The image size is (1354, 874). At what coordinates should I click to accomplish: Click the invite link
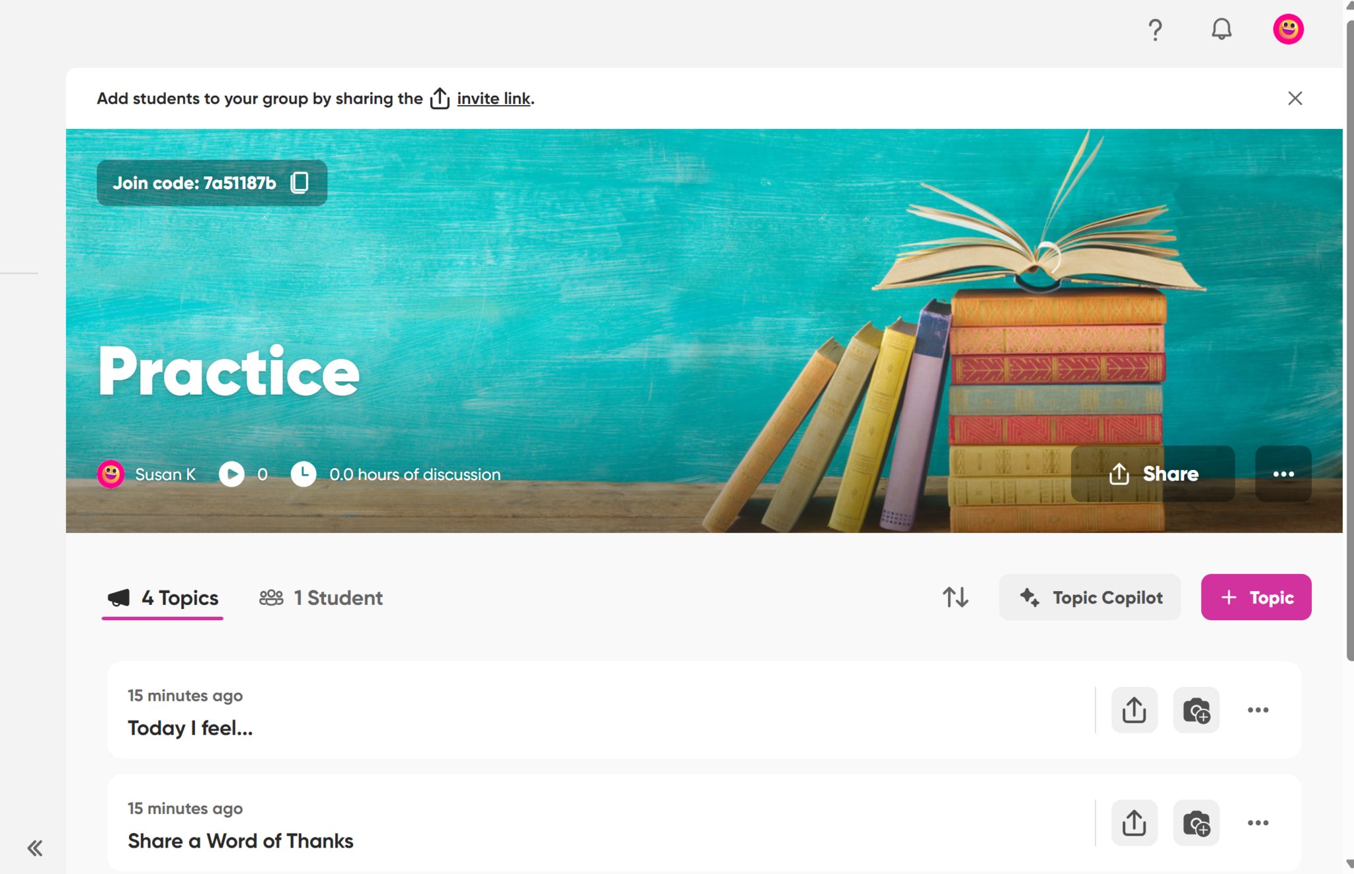[493, 99]
